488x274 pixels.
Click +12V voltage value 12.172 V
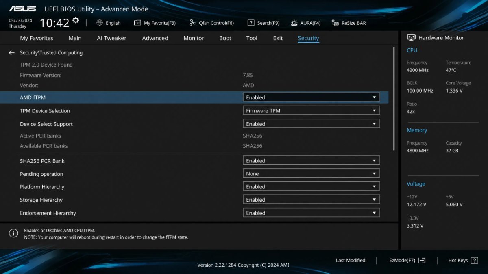pos(416,205)
